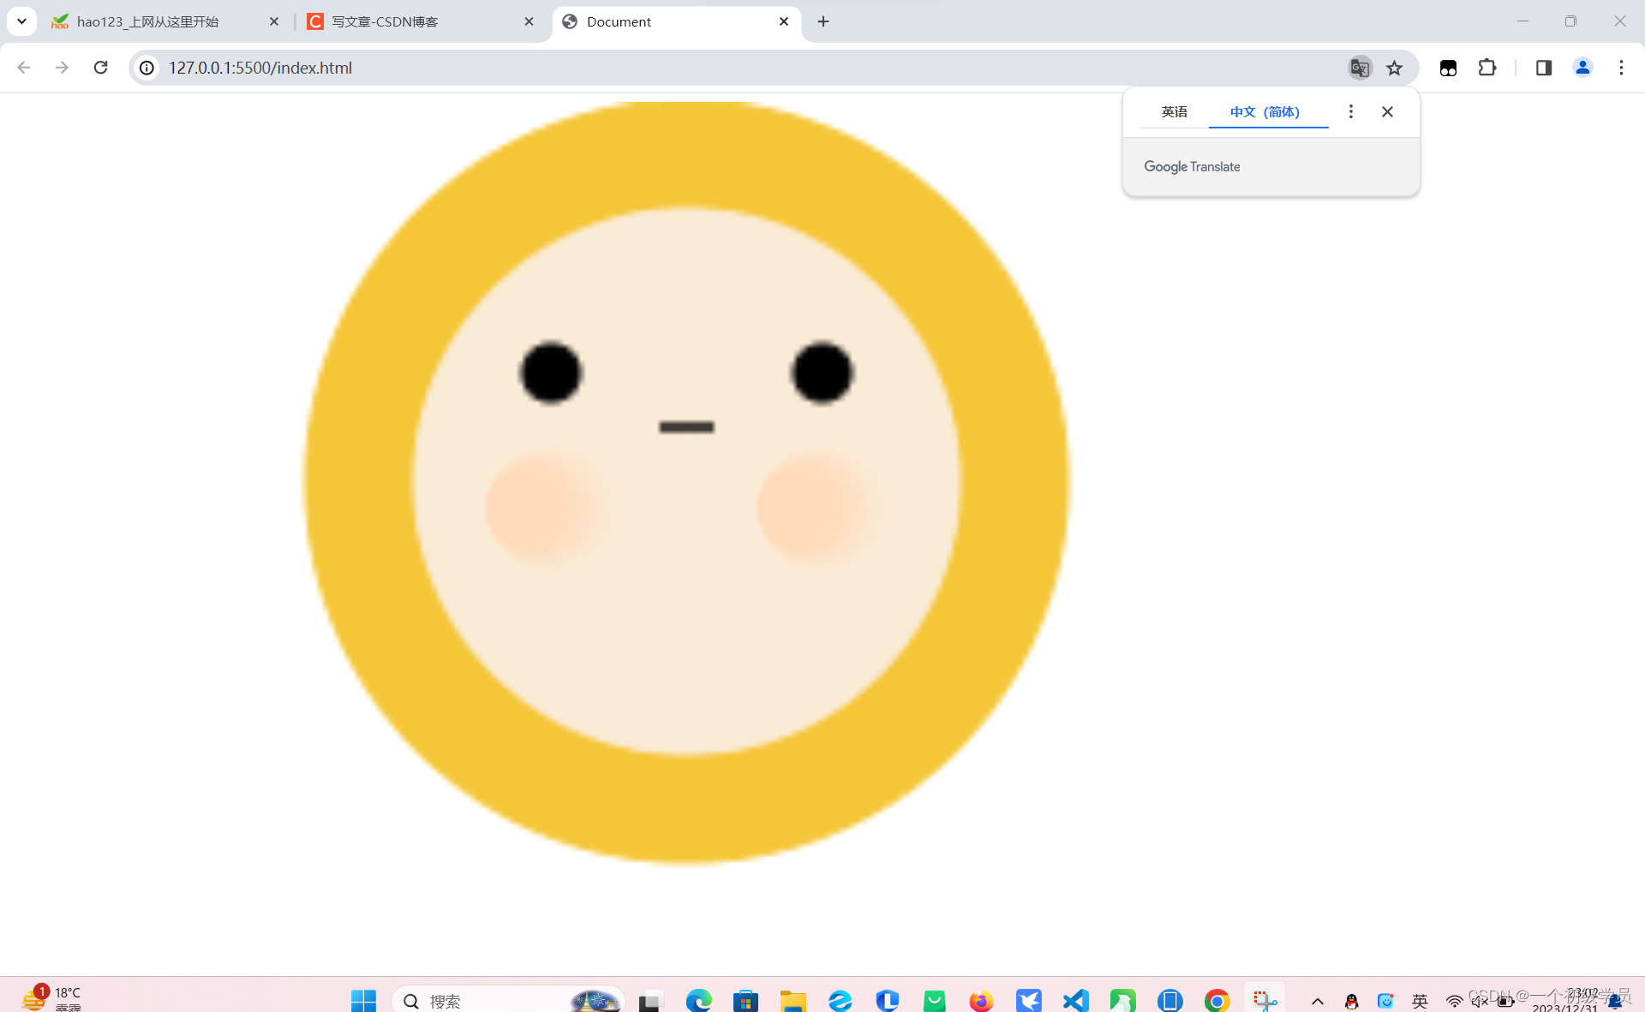Open Visual Studio Code from taskbar
Screen dimensions: 1645x1012
pos(1075,1000)
